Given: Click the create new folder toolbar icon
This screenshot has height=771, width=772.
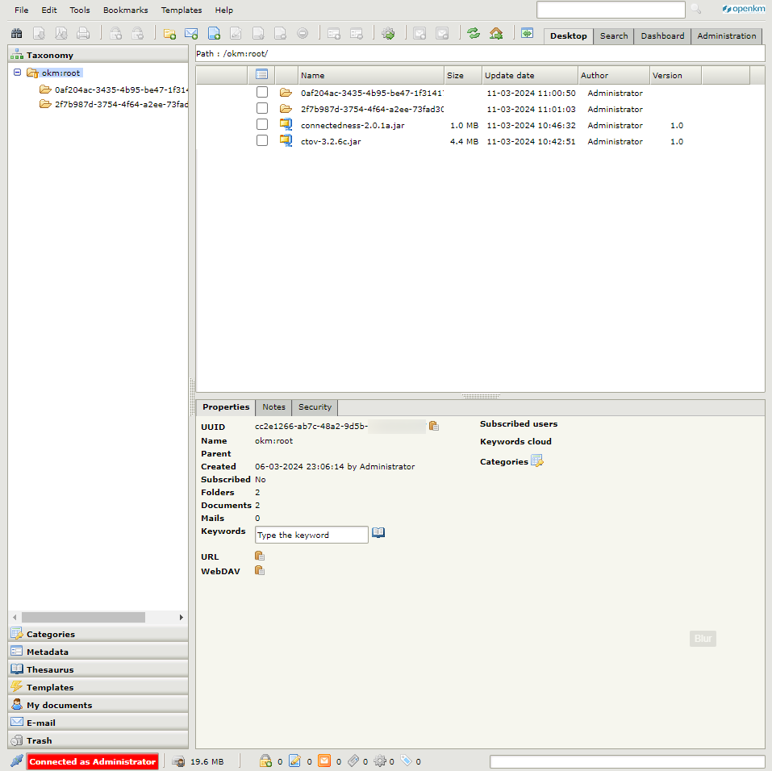Looking at the screenshot, I should tap(169, 34).
